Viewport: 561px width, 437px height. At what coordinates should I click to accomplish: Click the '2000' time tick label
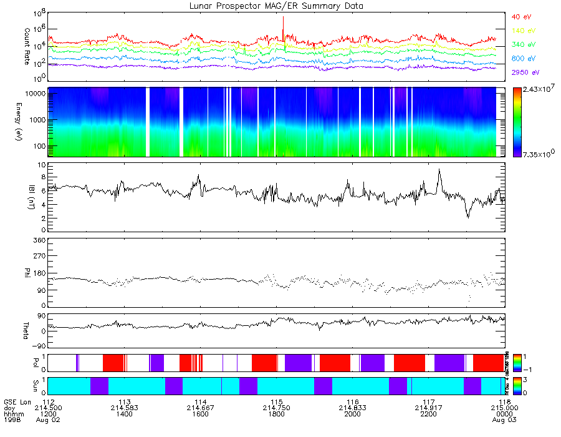coord(352,414)
